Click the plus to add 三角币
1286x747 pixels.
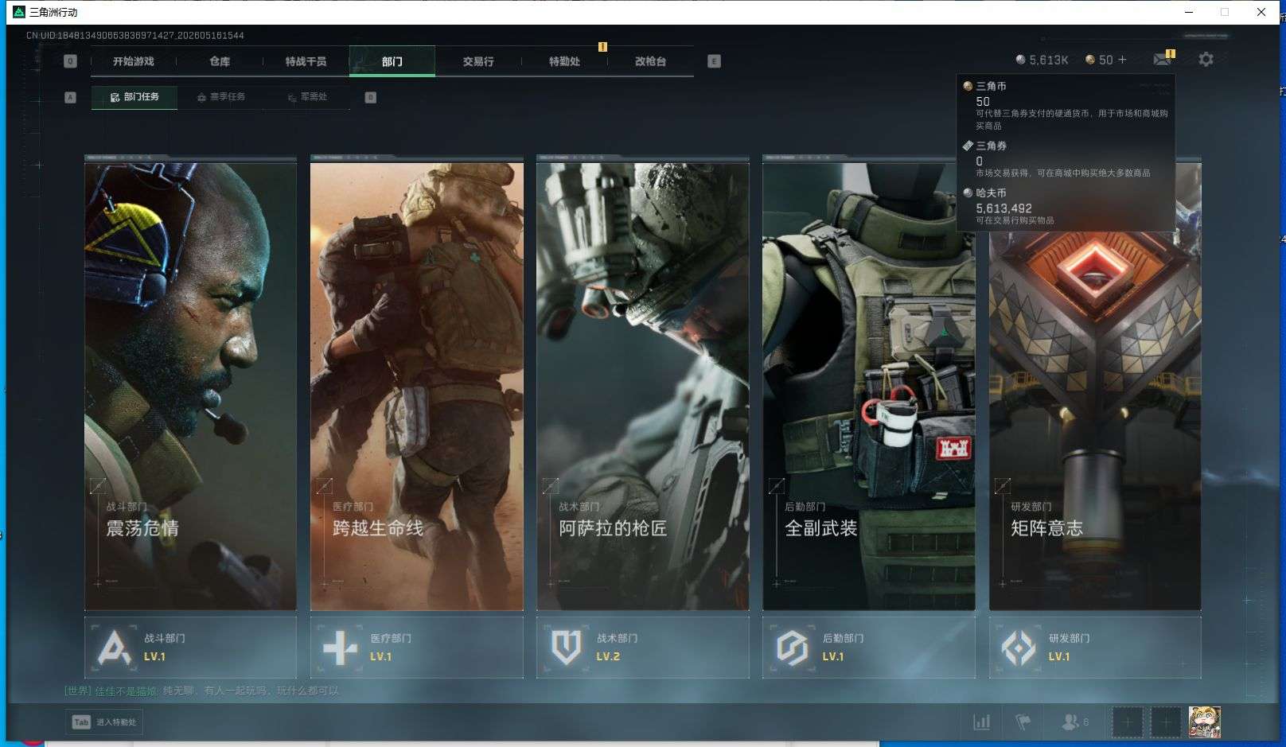click(1122, 60)
